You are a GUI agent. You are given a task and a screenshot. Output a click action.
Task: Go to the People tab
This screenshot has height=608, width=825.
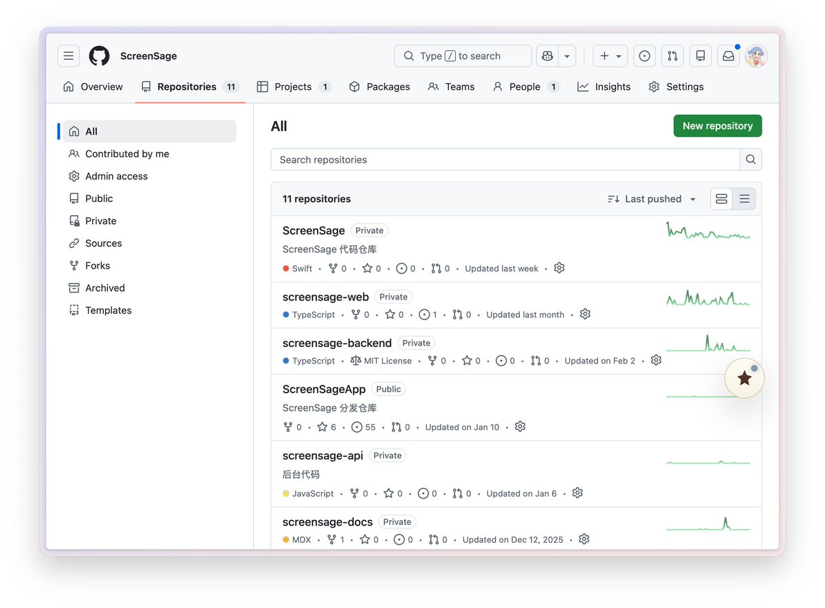pos(526,87)
